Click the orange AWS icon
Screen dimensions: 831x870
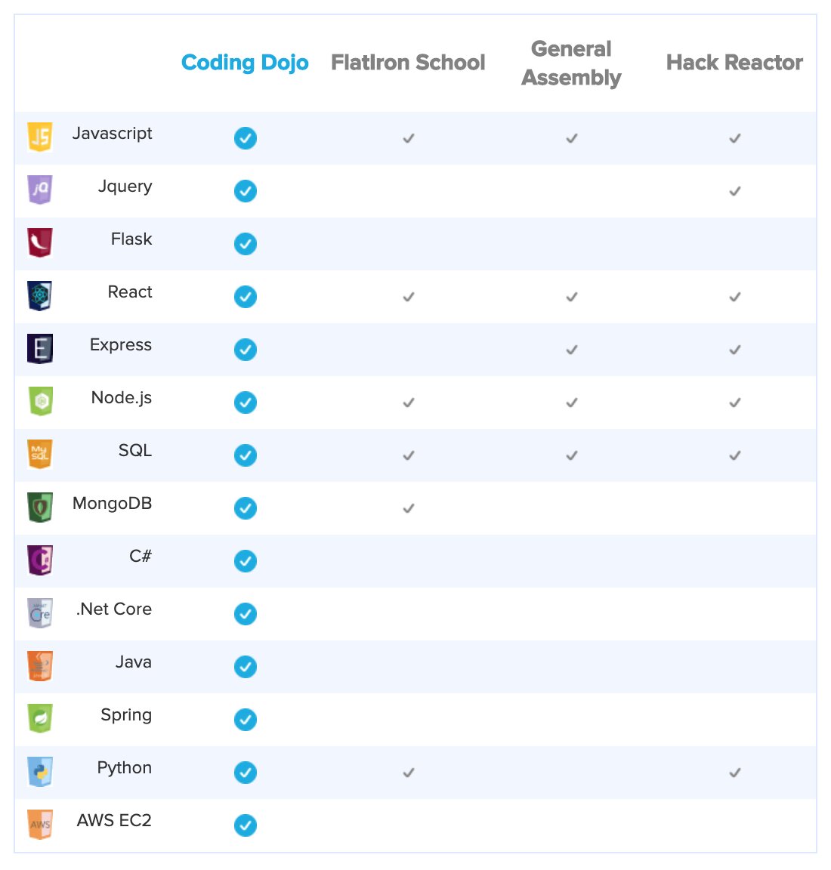click(x=40, y=825)
